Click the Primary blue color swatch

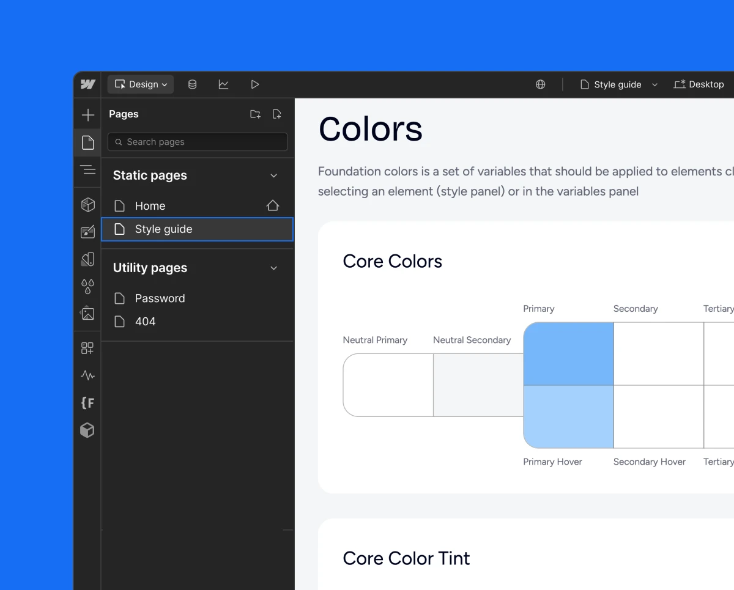(x=568, y=354)
